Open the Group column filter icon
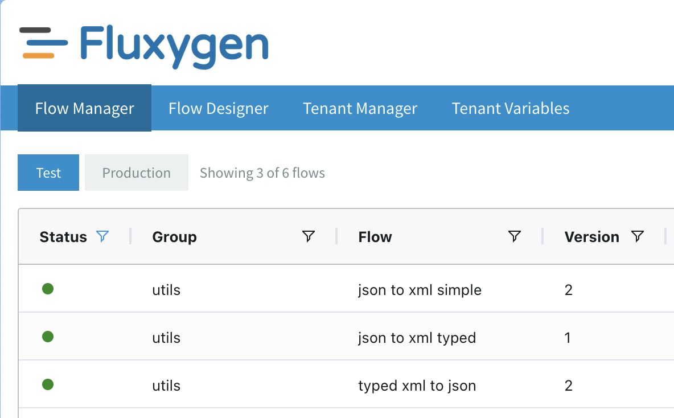This screenshot has height=418, width=674. point(308,236)
